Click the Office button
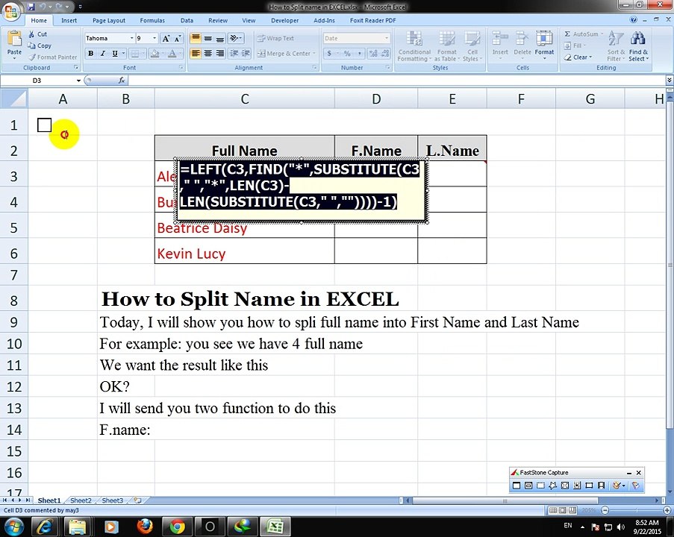The width and height of the screenshot is (674, 537). pos(10,10)
